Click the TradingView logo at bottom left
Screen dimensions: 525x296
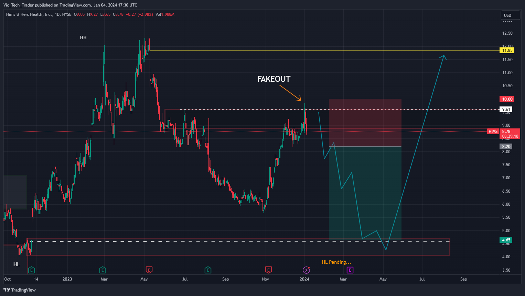(20, 290)
